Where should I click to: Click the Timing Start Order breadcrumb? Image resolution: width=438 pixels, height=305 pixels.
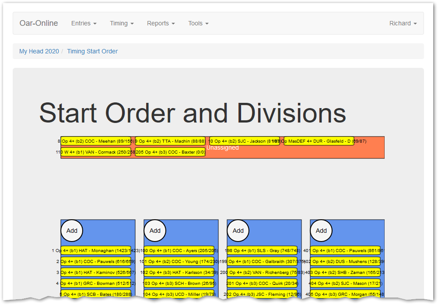92,51
